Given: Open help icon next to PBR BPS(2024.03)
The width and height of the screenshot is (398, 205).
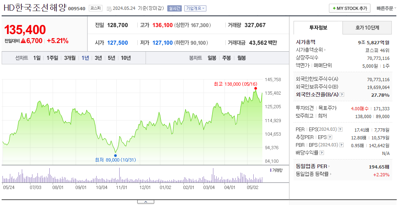Looking at the screenshot, I should pos(342,145).
